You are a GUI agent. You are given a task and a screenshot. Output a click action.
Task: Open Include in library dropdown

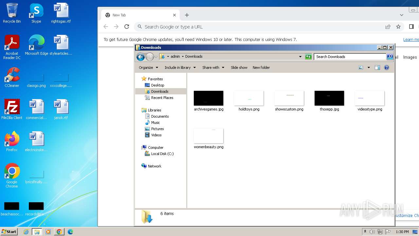(x=180, y=68)
